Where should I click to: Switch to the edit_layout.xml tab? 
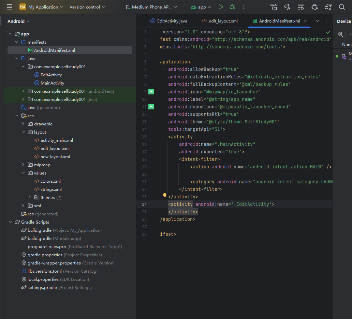(x=220, y=21)
